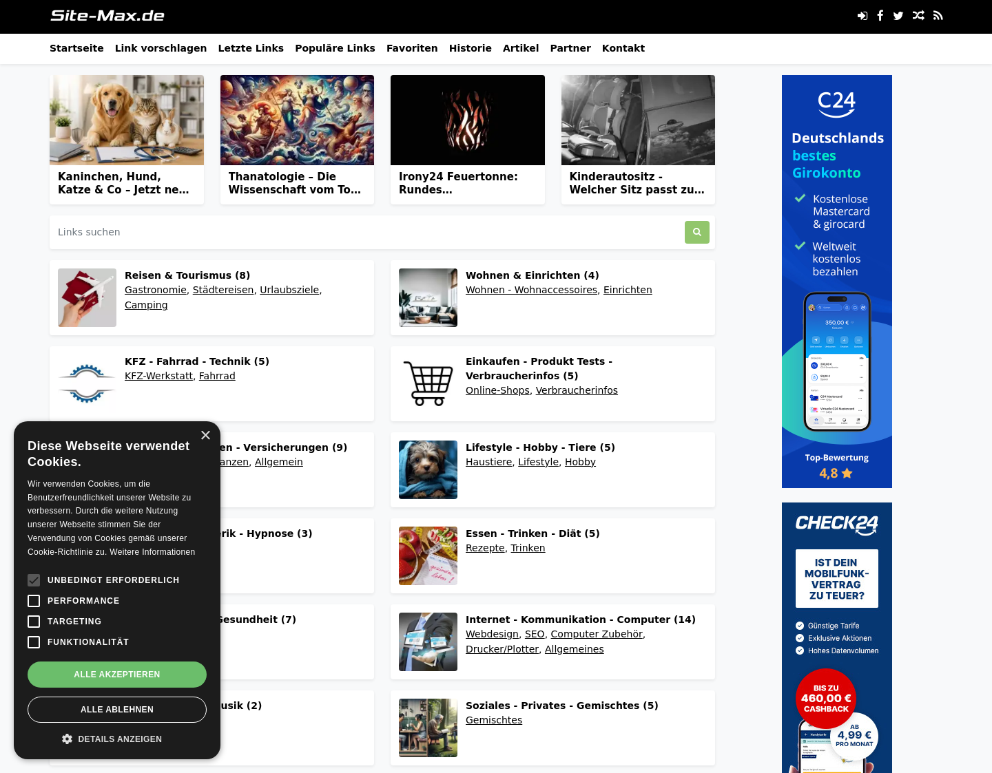992x773 pixels.
Task: Open the RSS feed icon
Action: (x=938, y=16)
